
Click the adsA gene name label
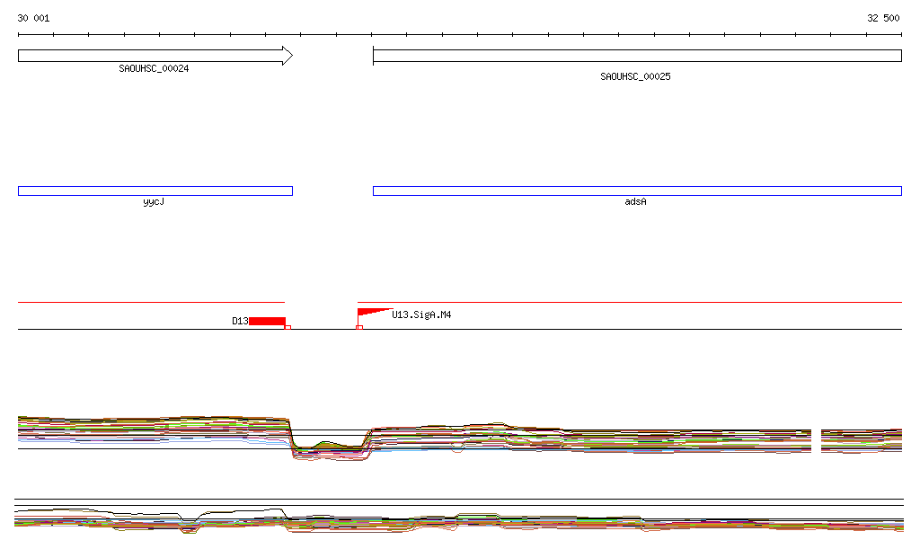635,202
